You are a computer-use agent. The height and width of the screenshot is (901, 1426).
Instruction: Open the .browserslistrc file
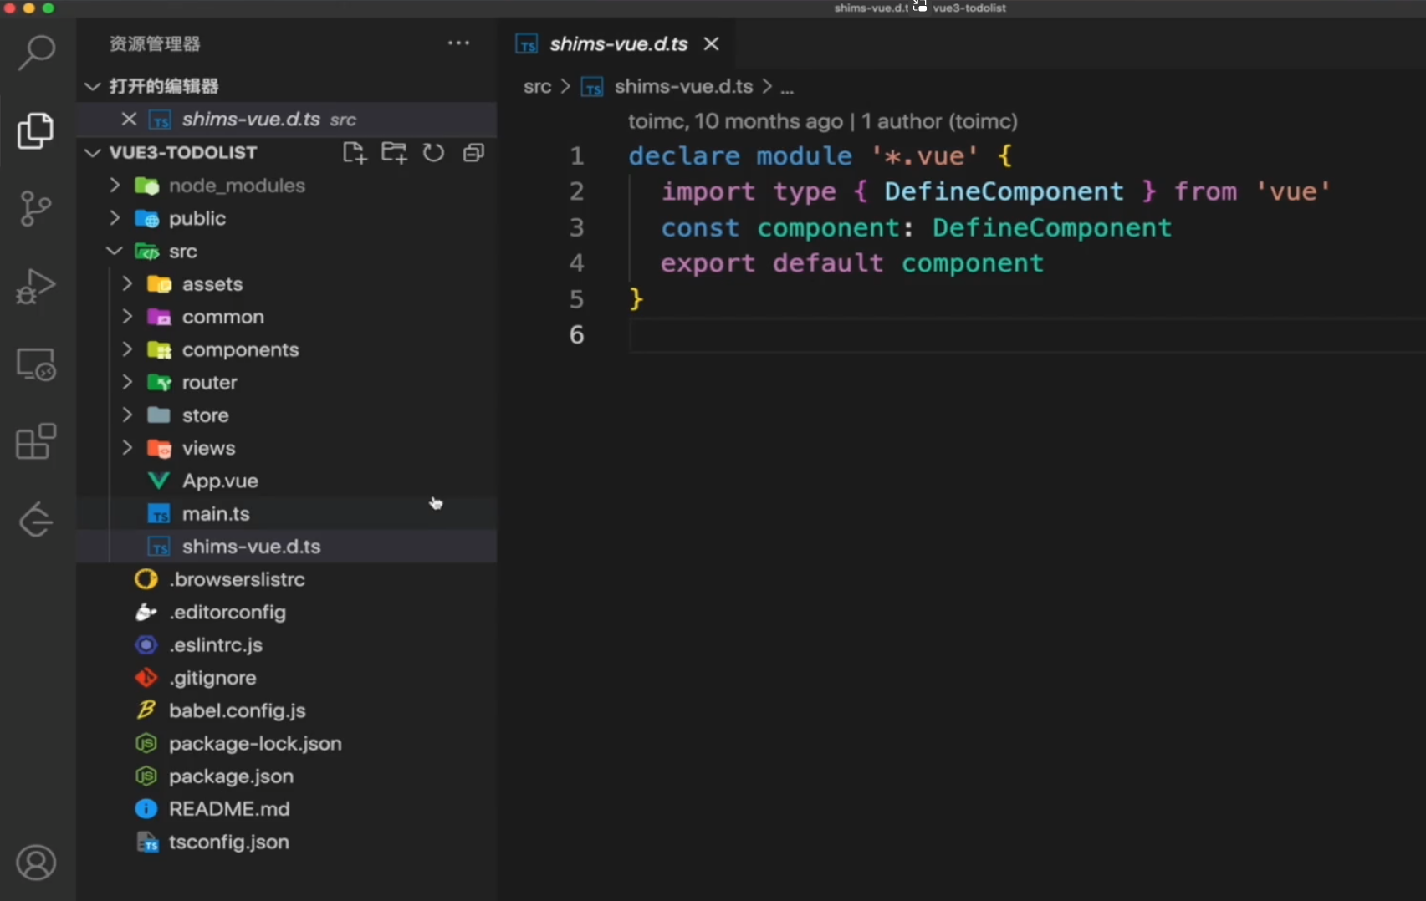point(287,579)
